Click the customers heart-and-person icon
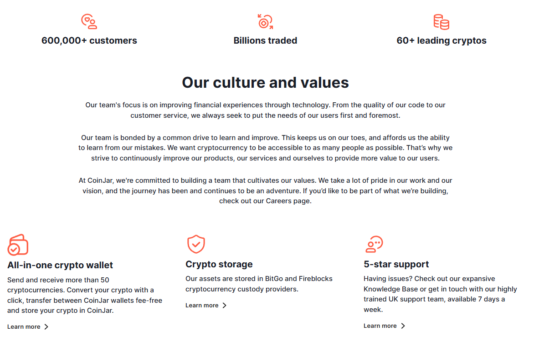The width and height of the screenshot is (534, 341). point(89,21)
